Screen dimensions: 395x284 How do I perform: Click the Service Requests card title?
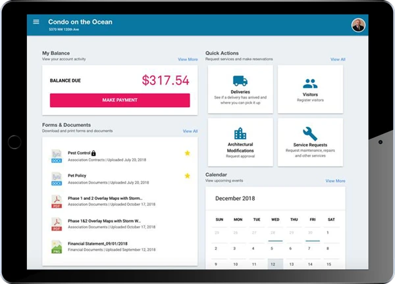point(310,145)
